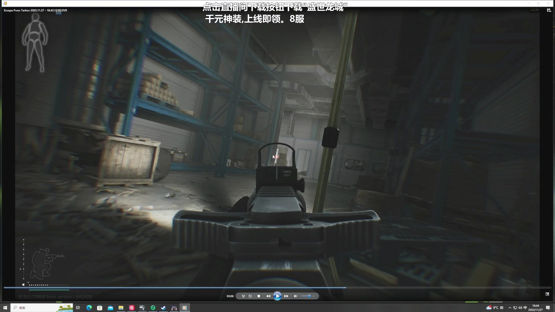
Task: Open system volume tray icon
Action: click(x=520, y=308)
